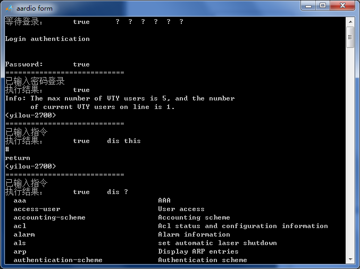Viewport: 360px width, 269px height.
Task: Click the 'Password:' prompt text
Action: click(x=24, y=64)
